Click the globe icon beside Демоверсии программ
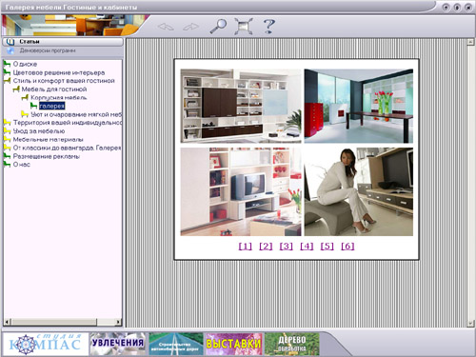Viewport: 476px width, 357px height. point(10,50)
